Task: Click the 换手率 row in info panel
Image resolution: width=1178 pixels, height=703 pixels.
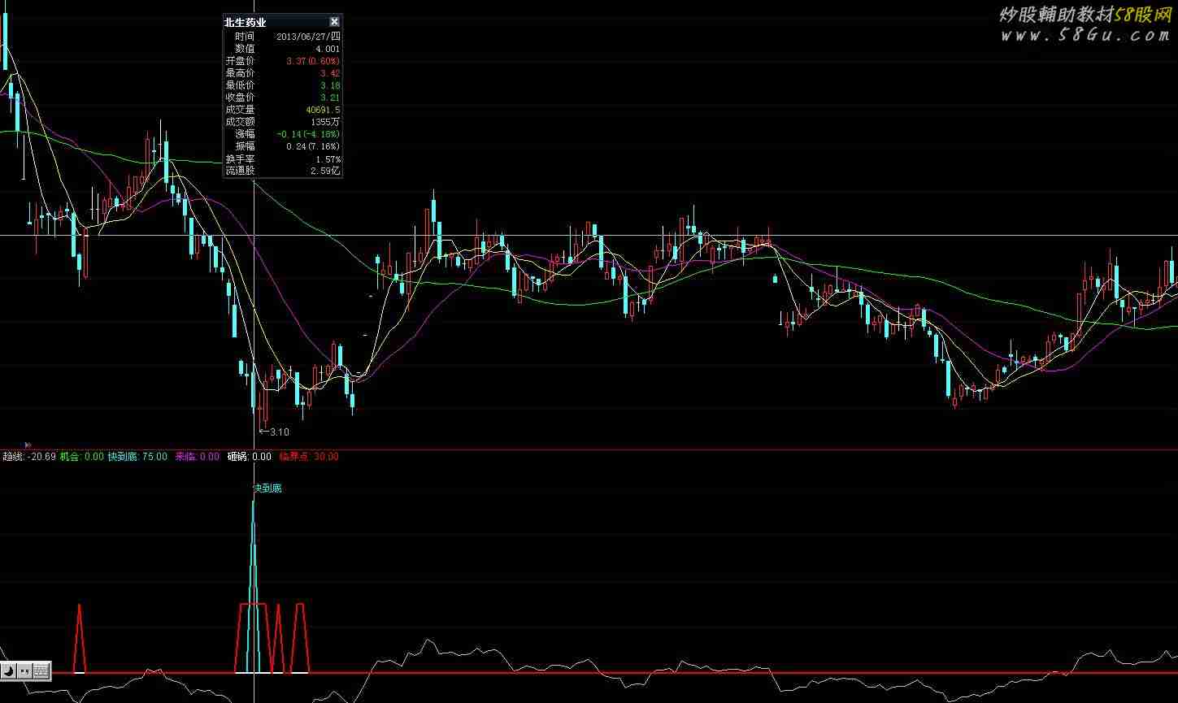Action: [282, 159]
